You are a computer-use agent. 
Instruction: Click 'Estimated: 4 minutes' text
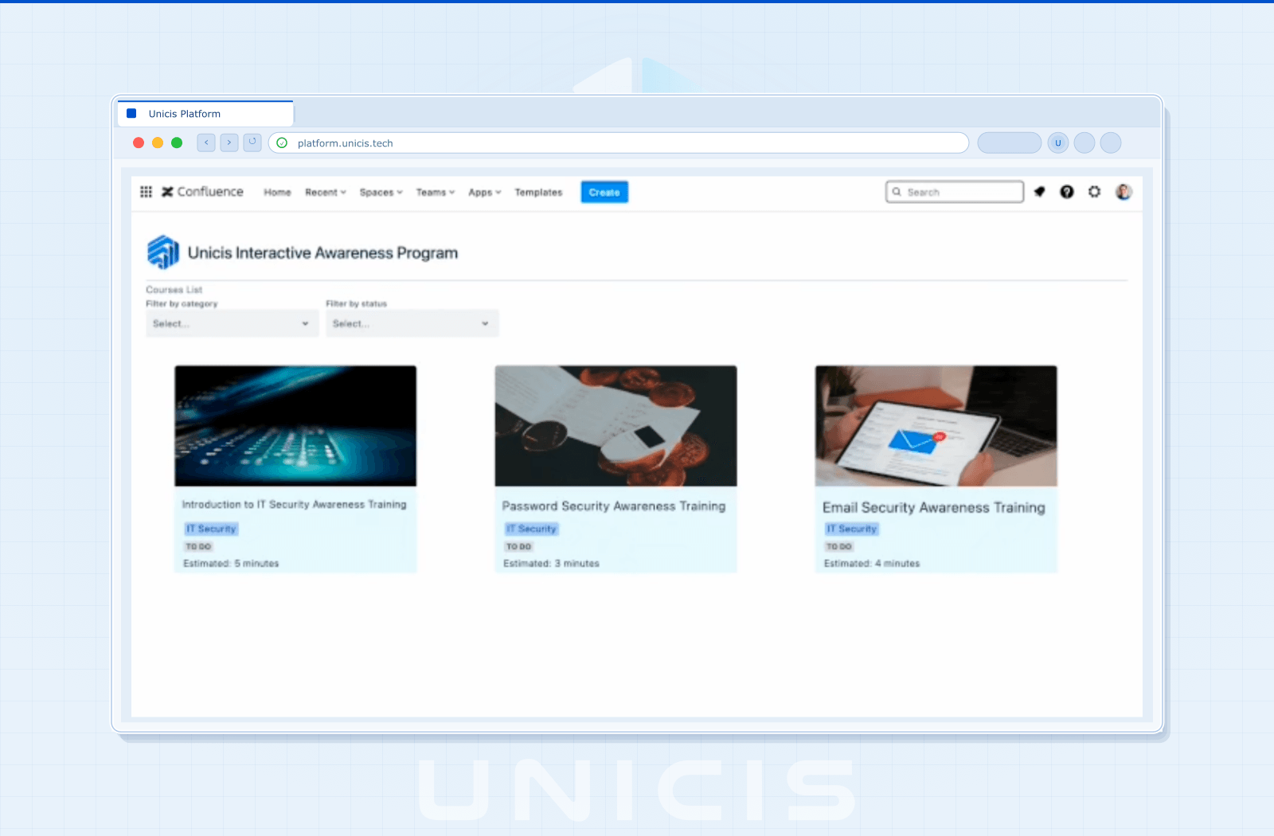[872, 564]
